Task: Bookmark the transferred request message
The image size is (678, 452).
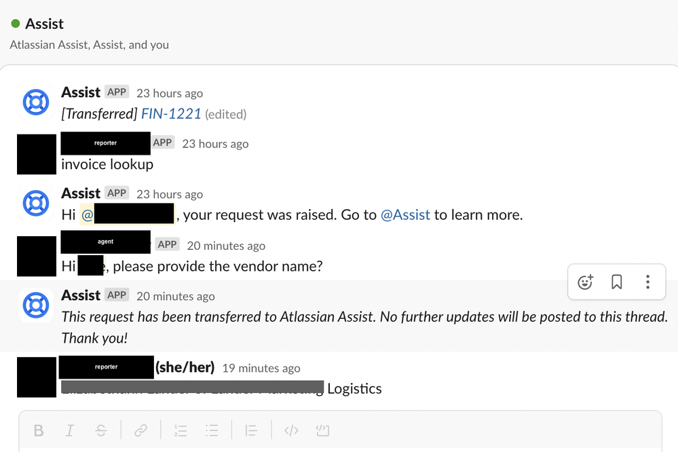Action: pyautogui.click(x=617, y=282)
